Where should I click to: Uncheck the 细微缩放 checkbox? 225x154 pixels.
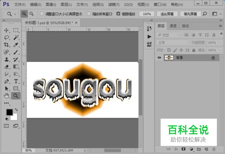click(x=118, y=14)
